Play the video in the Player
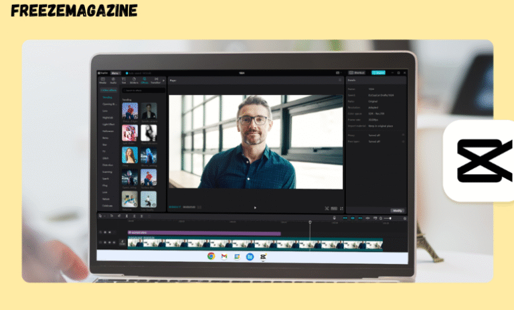 (255, 208)
